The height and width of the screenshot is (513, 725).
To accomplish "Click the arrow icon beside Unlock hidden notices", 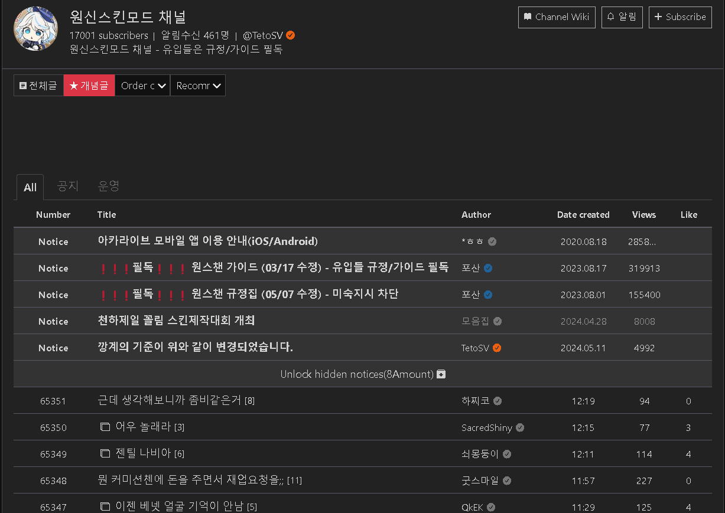I will [x=441, y=374].
